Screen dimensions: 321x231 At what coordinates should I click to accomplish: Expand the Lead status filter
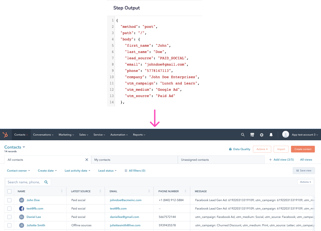(x=107, y=171)
